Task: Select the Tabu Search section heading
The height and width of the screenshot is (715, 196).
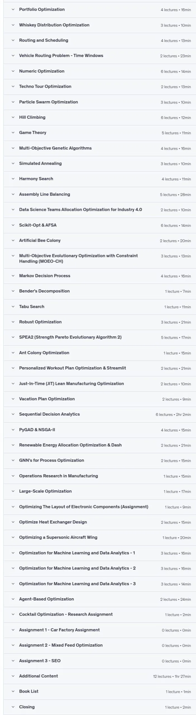Action: point(32,306)
